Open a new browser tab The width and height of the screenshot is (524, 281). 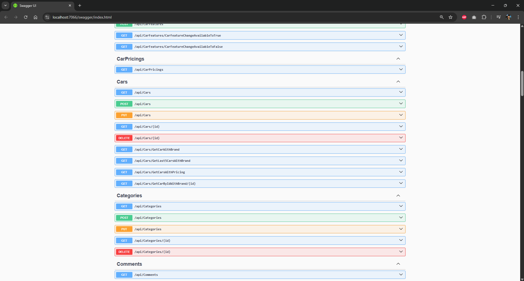pos(80,5)
